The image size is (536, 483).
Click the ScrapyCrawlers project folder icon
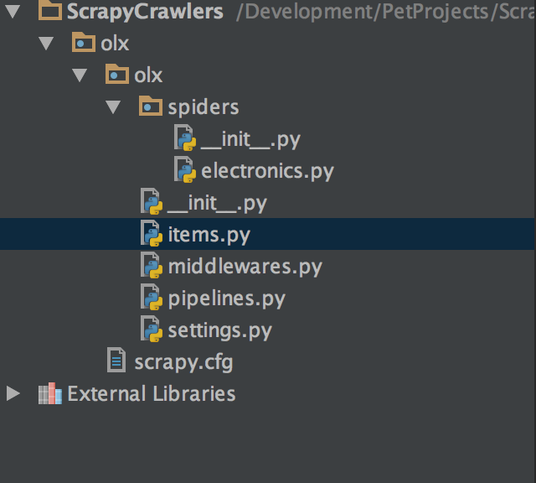51,11
